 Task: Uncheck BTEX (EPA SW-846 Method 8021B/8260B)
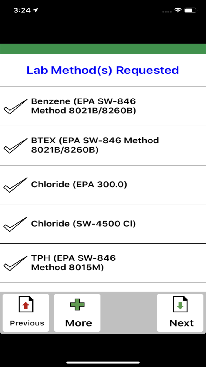pos(15,145)
